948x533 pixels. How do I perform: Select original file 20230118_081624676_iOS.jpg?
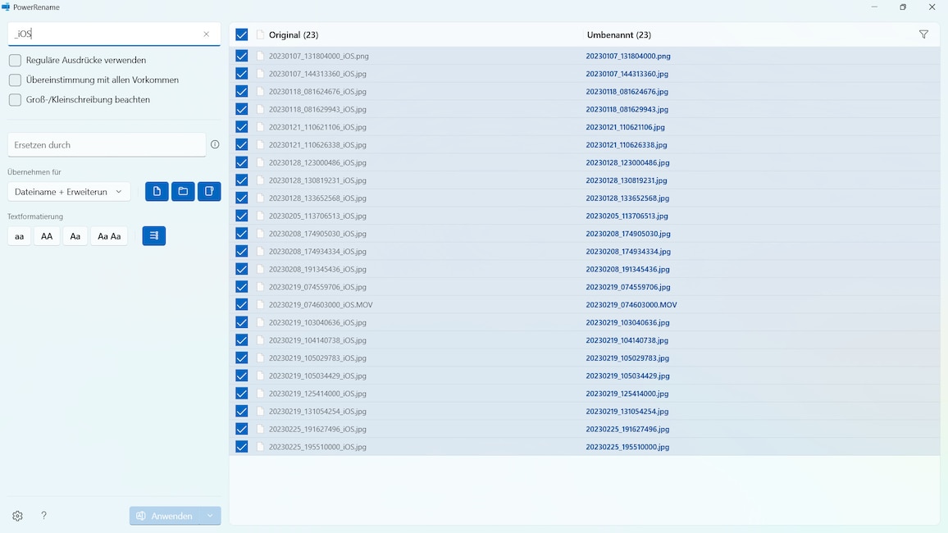point(317,92)
